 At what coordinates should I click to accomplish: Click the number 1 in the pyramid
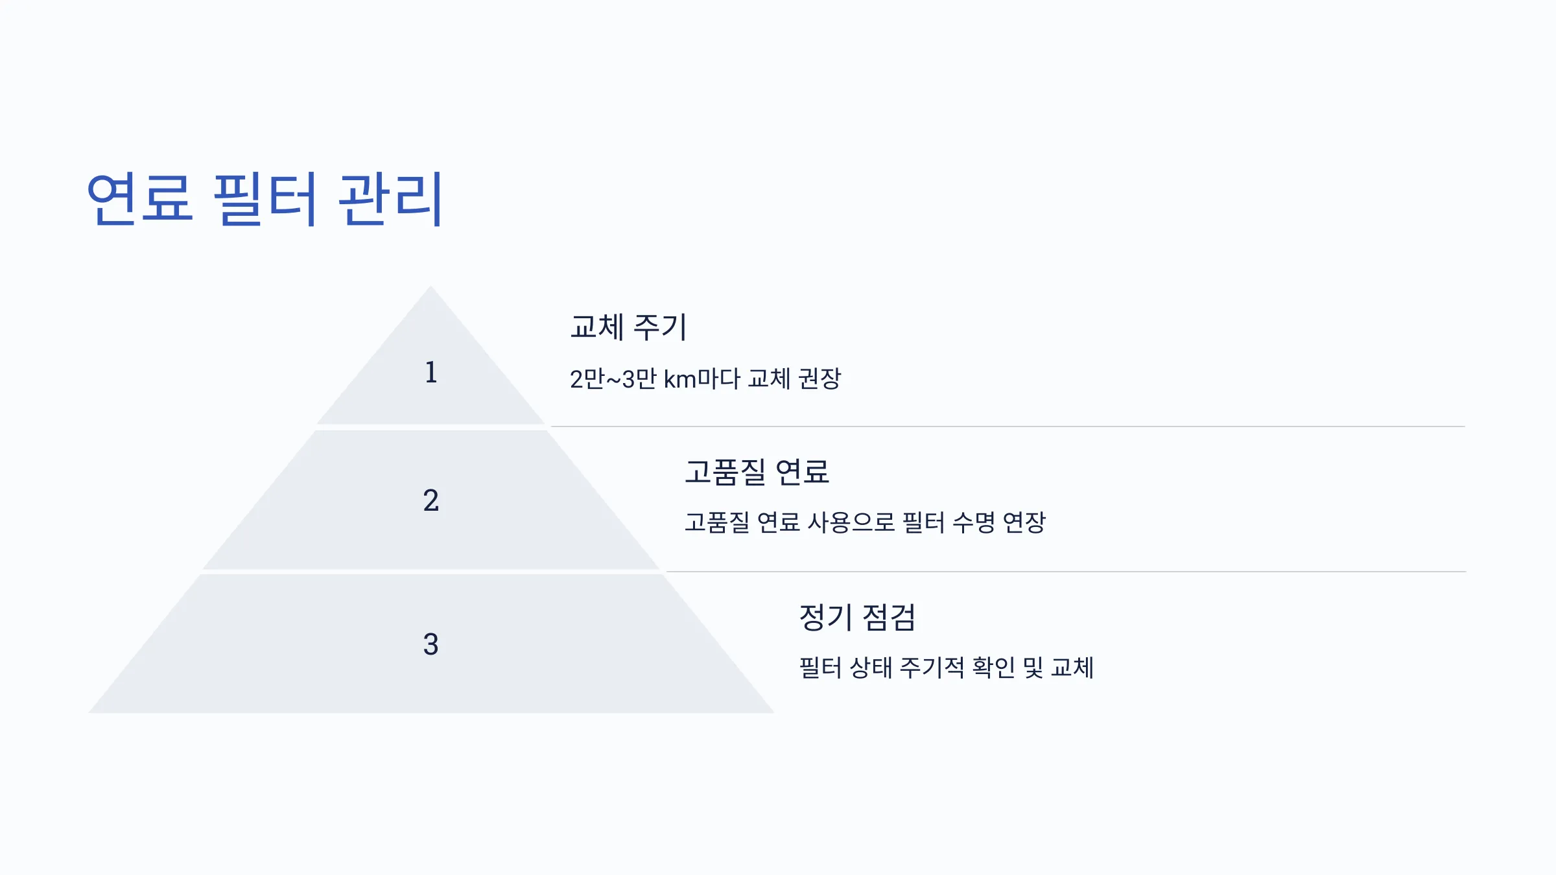[431, 372]
